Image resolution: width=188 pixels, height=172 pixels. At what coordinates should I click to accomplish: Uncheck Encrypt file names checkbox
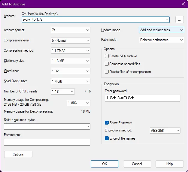tap(107, 138)
